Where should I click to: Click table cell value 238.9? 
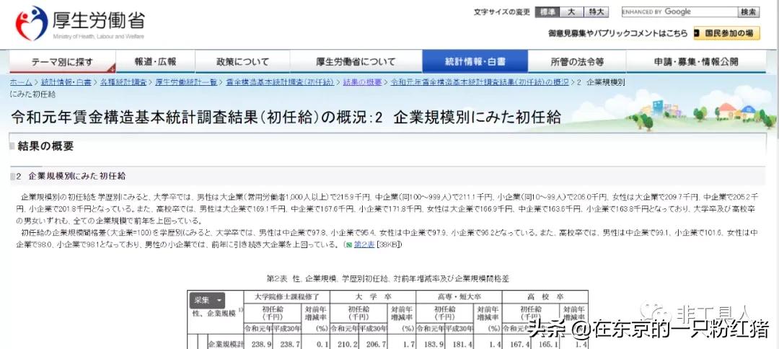pos(261,343)
